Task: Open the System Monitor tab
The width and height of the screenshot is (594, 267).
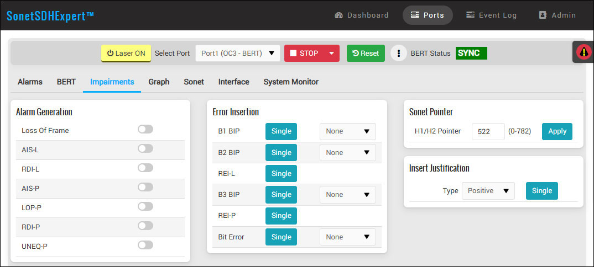Action: point(291,82)
